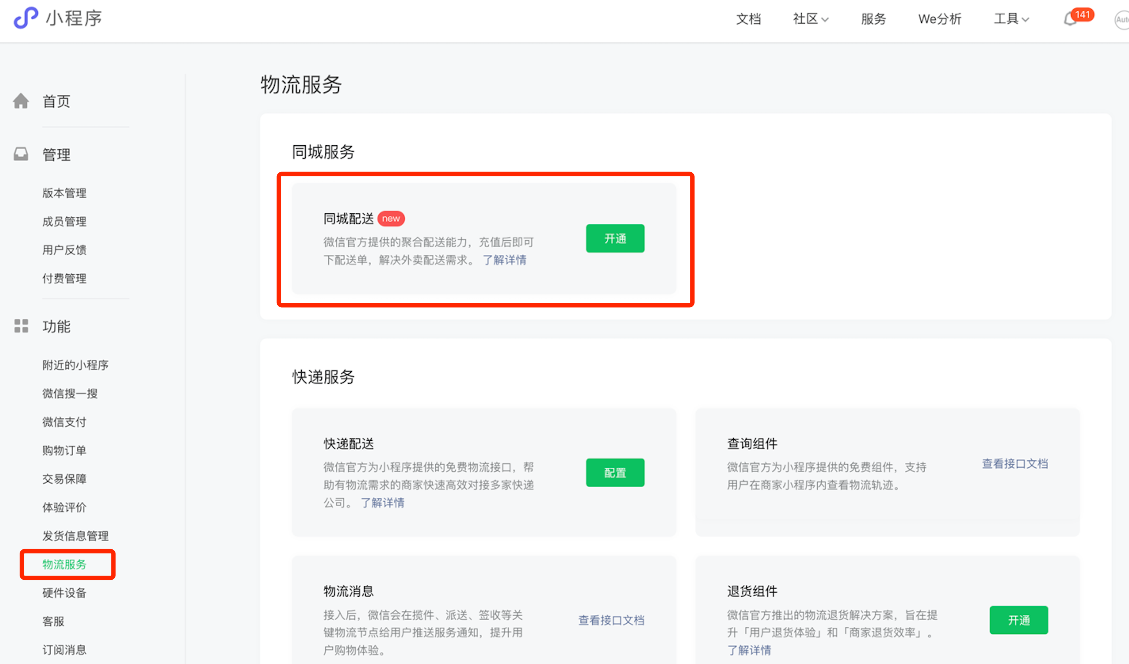Select the 功能 sidebar section
This screenshot has width=1129, height=664.
click(x=56, y=326)
